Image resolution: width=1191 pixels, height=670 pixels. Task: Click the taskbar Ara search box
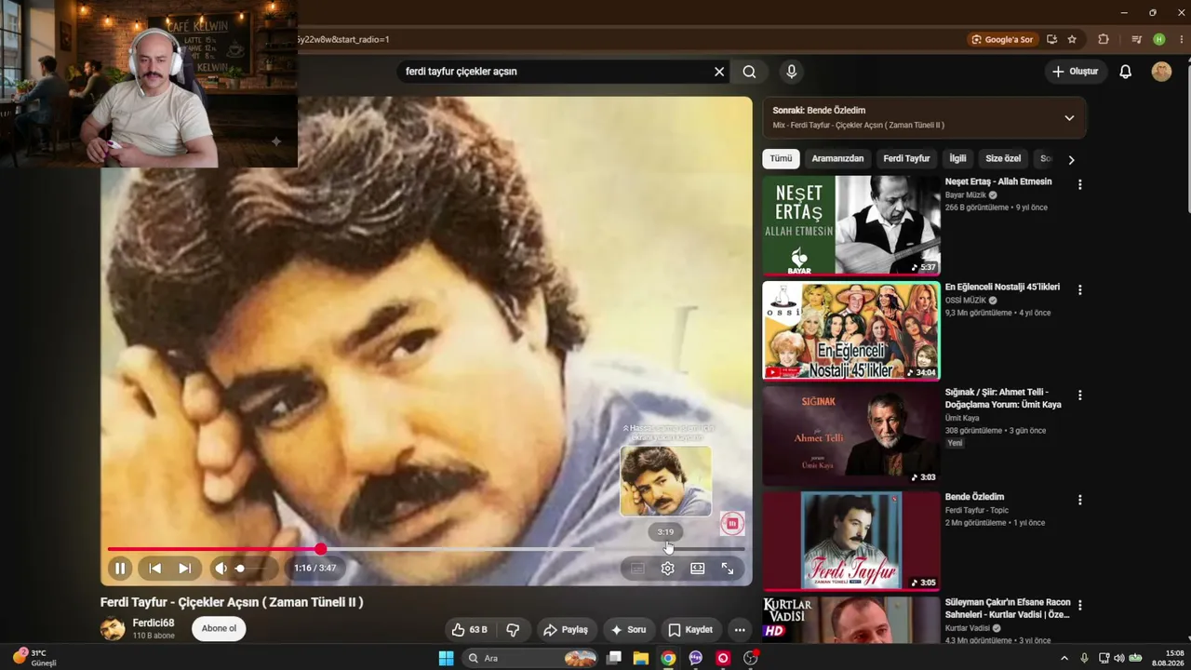(529, 658)
